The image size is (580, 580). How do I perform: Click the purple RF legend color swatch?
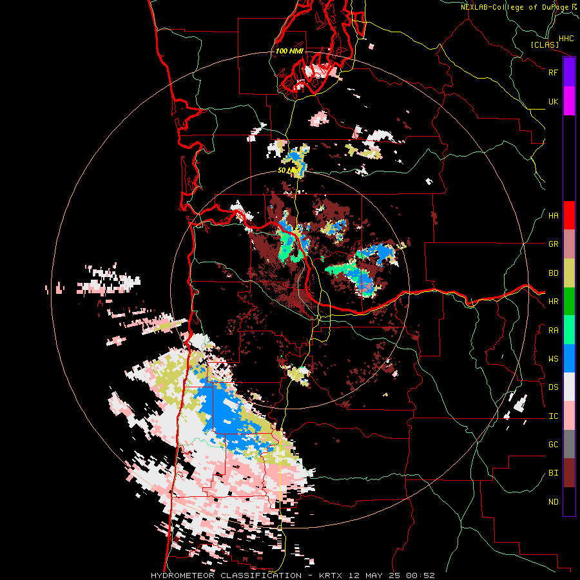pyautogui.click(x=569, y=72)
